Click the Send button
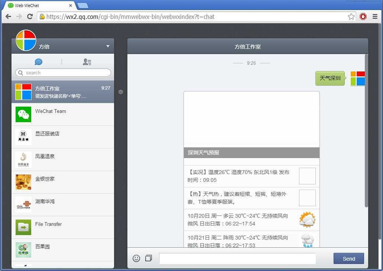The width and height of the screenshot is (383, 271). (x=348, y=258)
